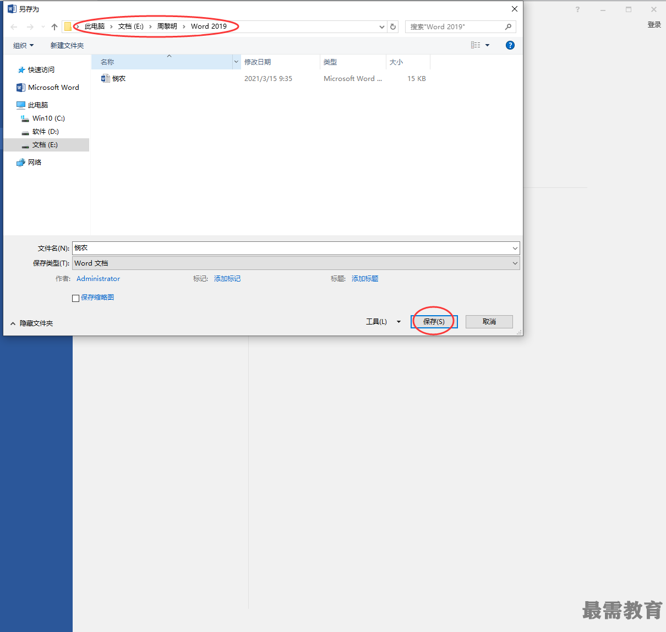Click the 1 date cell 2021/3/15 9:35
This screenshot has height=632, width=666.
point(268,79)
